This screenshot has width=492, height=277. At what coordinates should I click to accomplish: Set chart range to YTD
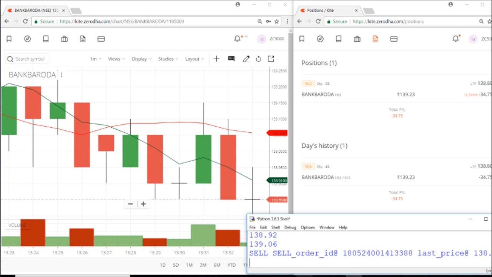(231, 265)
